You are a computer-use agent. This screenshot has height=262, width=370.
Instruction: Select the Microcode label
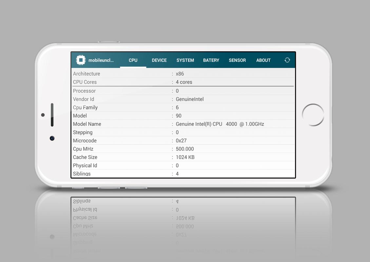85,140
